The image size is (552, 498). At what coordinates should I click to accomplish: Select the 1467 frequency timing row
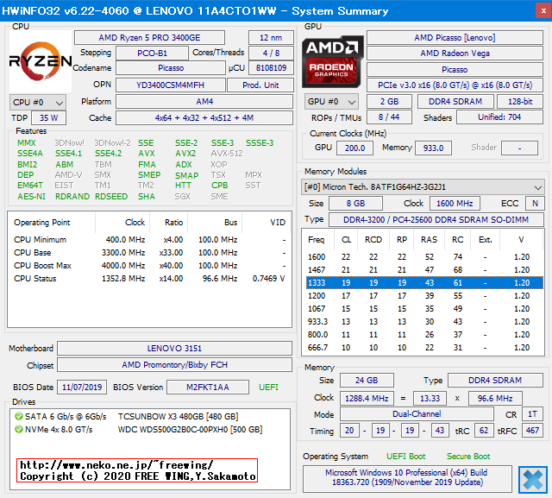pos(424,270)
